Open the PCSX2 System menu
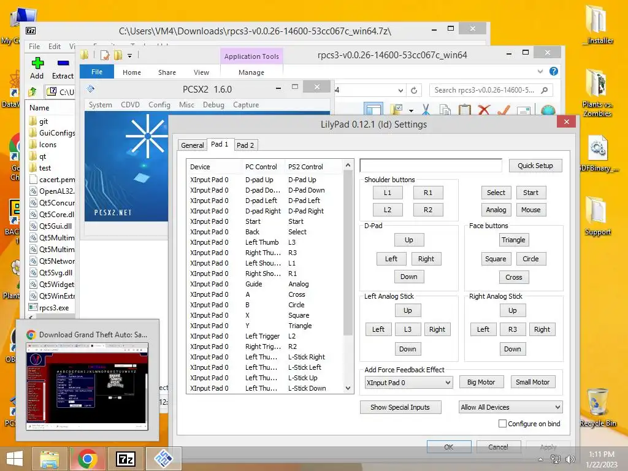Screen dimensions: 628x471 tap(100, 104)
